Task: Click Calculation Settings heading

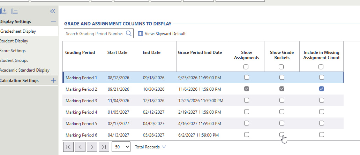Action: pyautogui.click(x=19, y=81)
